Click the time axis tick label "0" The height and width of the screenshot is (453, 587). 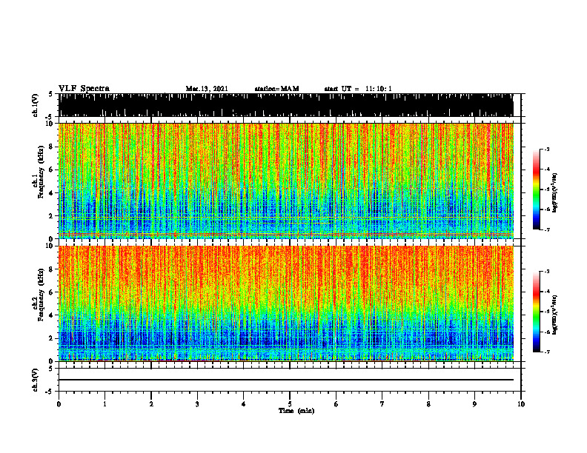[x=59, y=404]
